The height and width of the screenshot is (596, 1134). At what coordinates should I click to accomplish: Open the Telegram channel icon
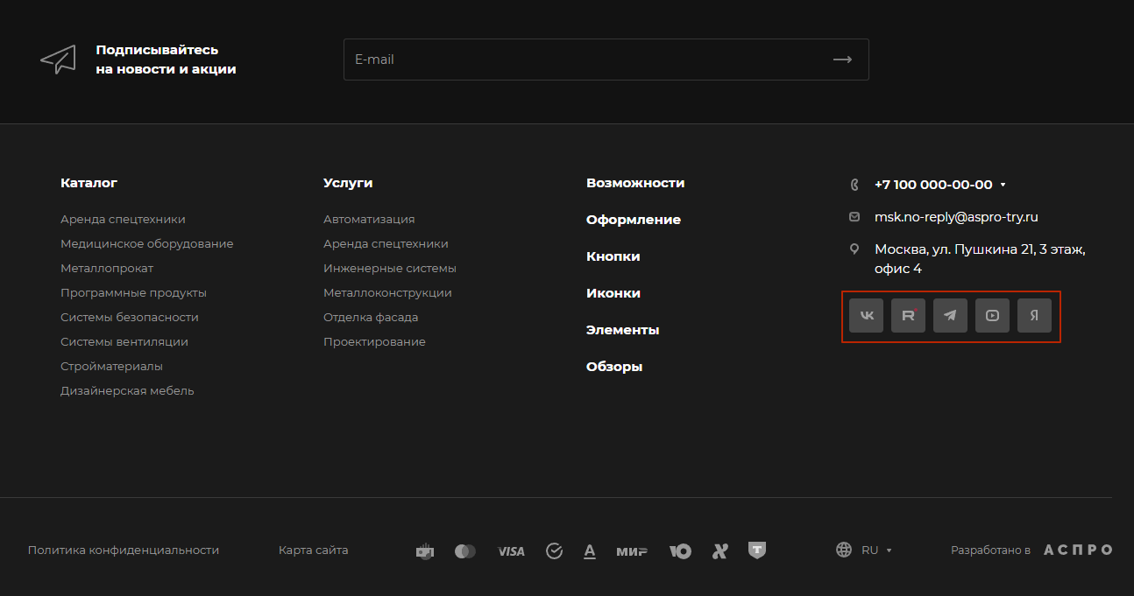(950, 316)
